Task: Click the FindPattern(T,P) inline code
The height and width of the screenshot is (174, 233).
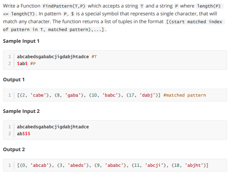Action: [64, 6]
